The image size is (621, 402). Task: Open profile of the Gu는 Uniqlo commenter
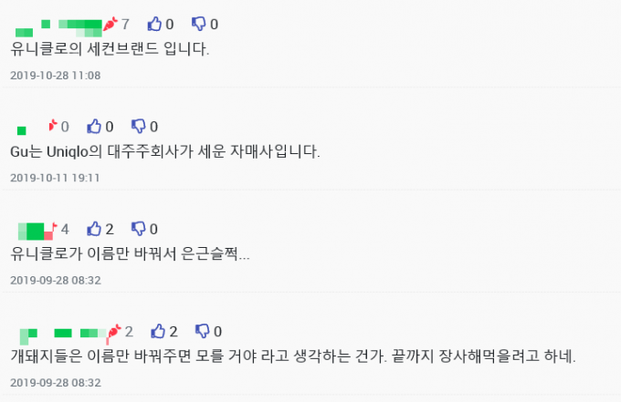(21, 130)
